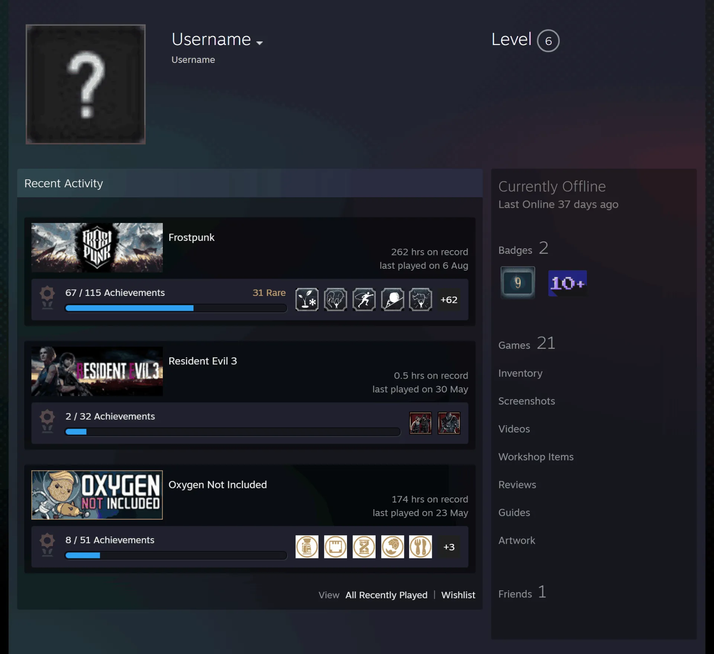The width and height of the screenshot is (714, 654).
Task: Open the Wishlist link
Action: tap(458, 595)
